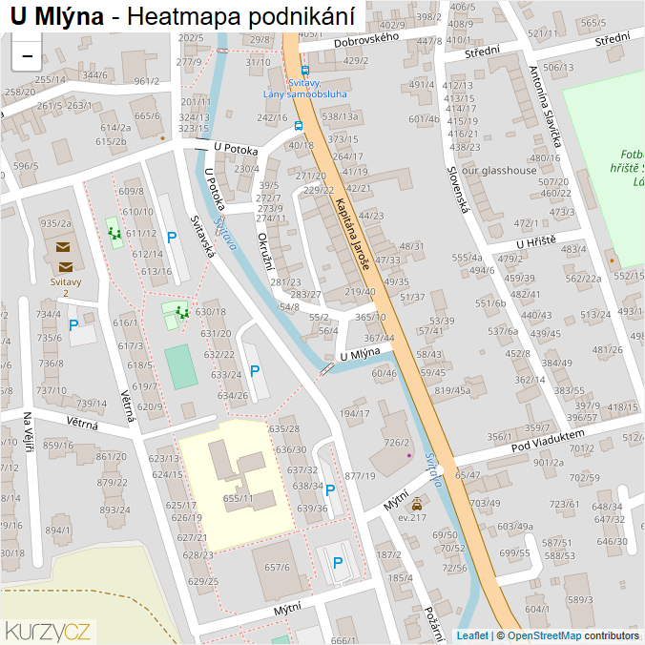Click building number 726/2
645x645 pixels.
pyautogui.click(x=397, y=443)
